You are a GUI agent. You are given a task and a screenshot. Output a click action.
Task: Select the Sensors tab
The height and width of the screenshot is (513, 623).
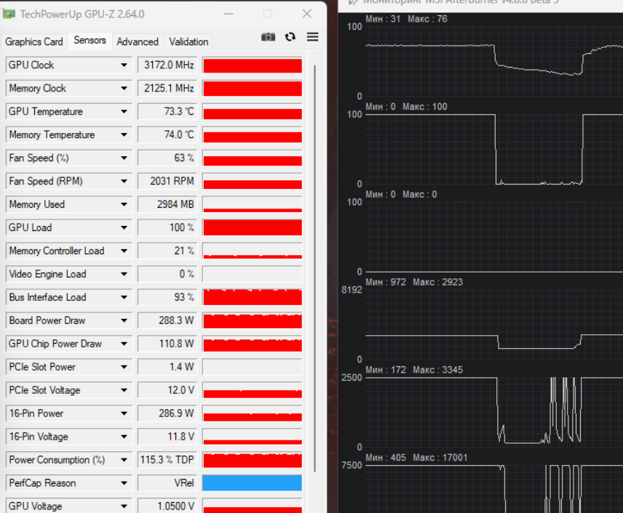tap(90, 41)
